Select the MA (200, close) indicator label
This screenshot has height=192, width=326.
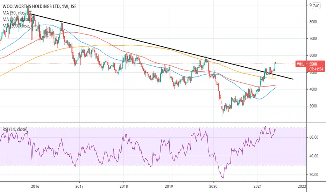pyautogui.click(x=18, y=26)
